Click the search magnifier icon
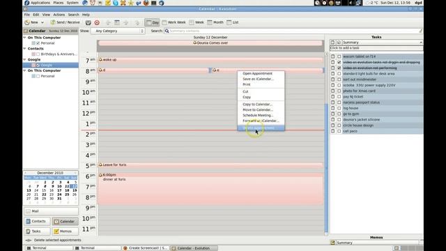 (167, 31)
